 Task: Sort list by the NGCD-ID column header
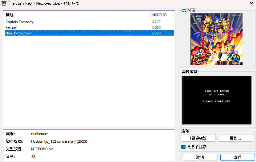(x=162, y=15)
